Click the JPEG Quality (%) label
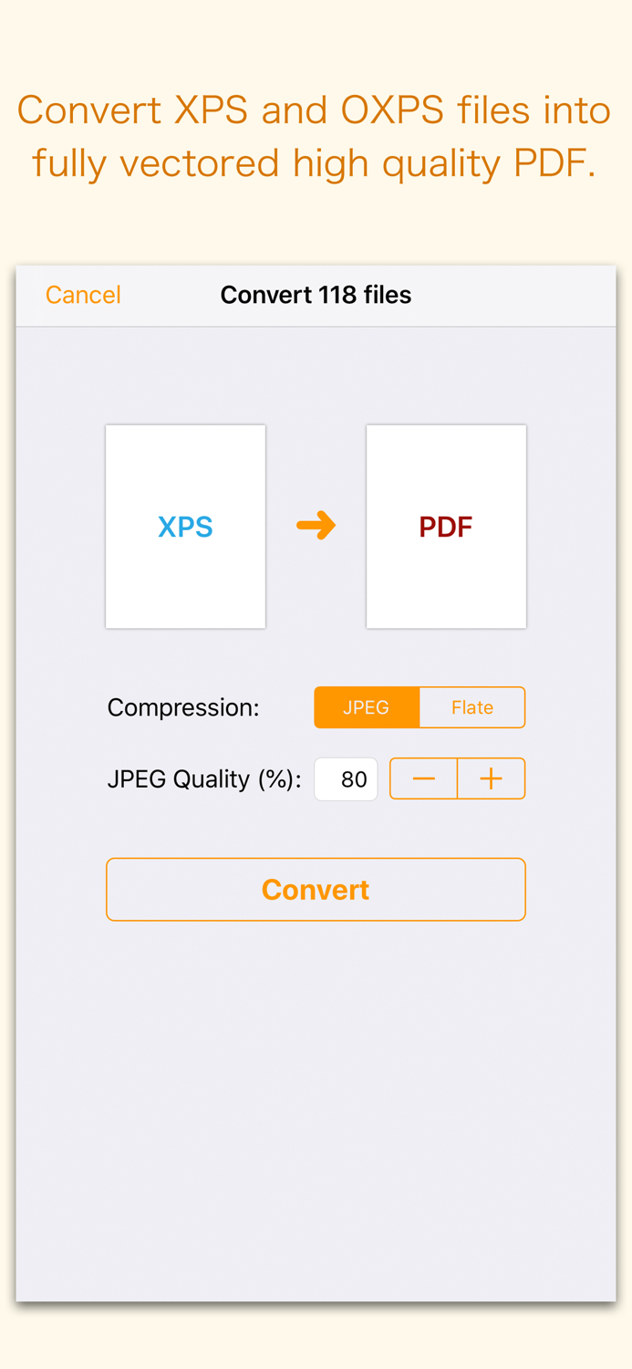Viewport: 632px width, 1369px height. [204, 778]
